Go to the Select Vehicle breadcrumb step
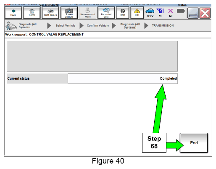This screenshot has width=216, height=169. click(x=66, y=26)
